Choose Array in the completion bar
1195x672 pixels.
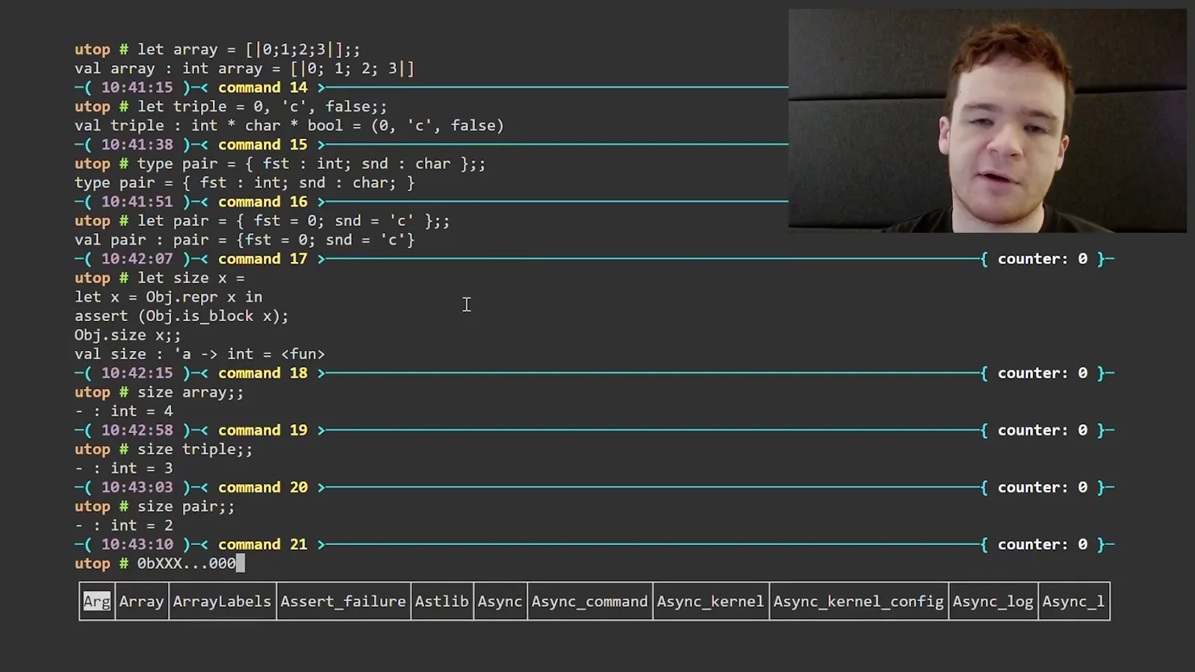[x=141, y=601]
